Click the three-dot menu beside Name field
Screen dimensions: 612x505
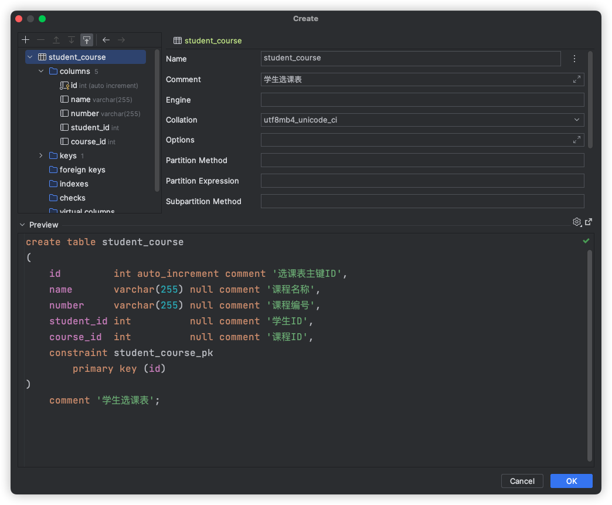point(574,59)
